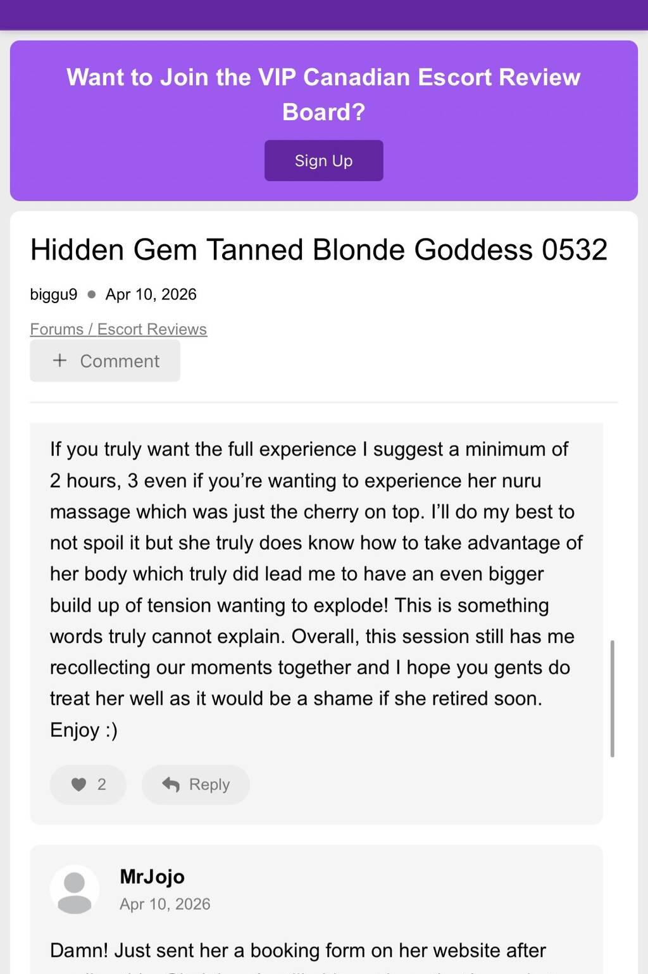
Task: Like the review with the heart icon
Action: (78, 785)
